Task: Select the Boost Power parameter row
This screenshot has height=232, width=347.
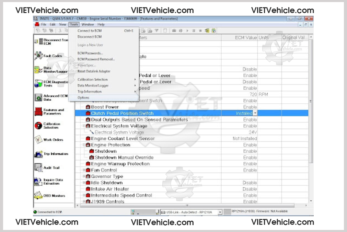Action: [x=105, y=107]
